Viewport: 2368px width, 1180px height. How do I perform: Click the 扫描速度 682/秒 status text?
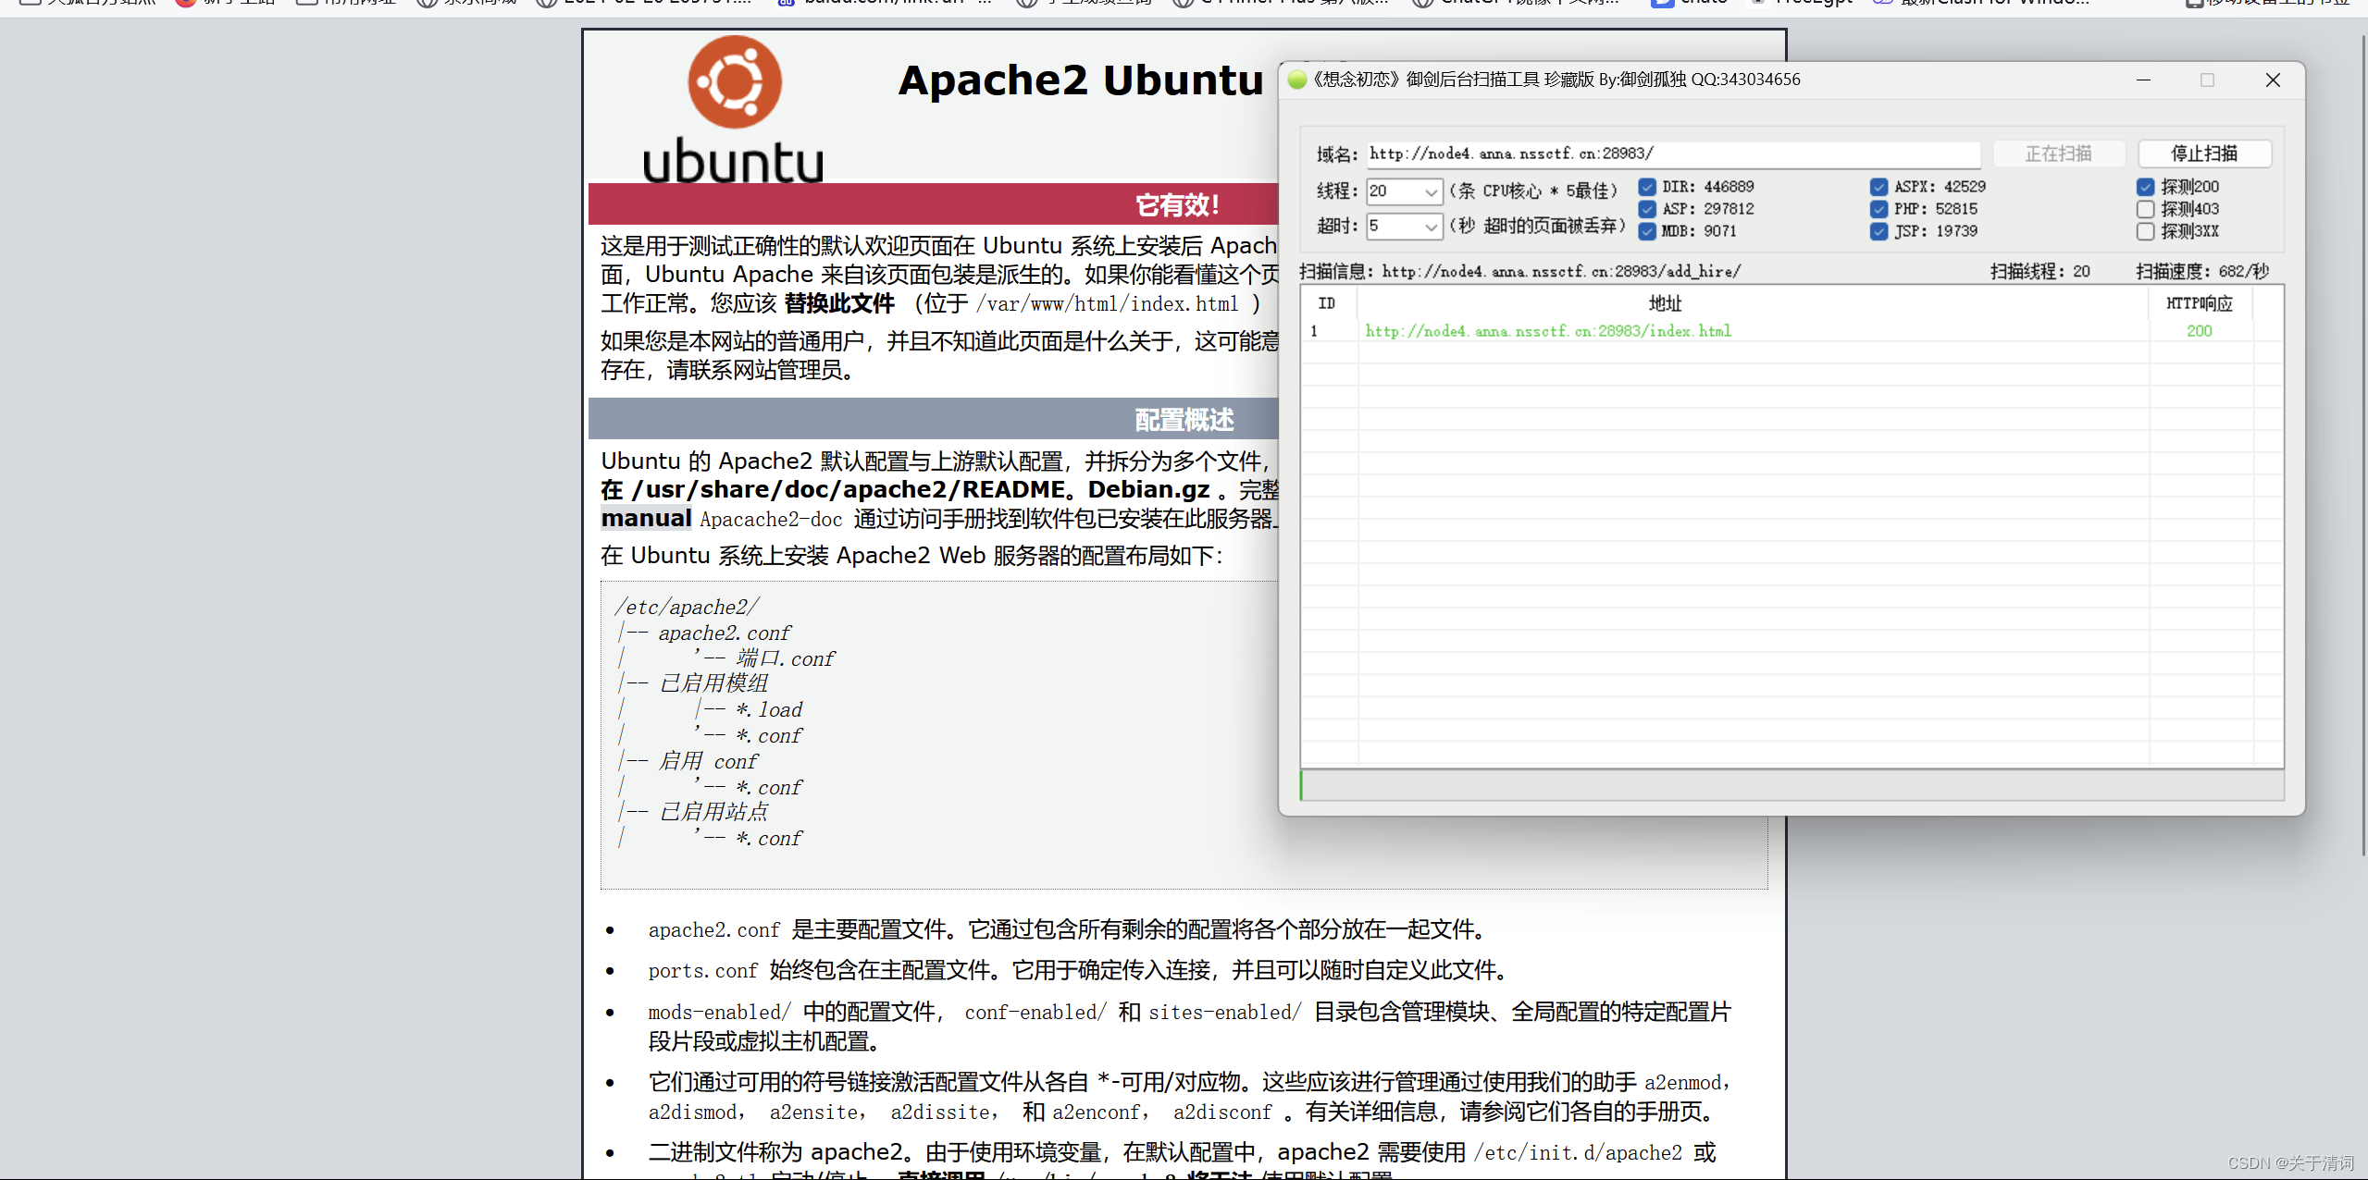(x=2202, y=272)
